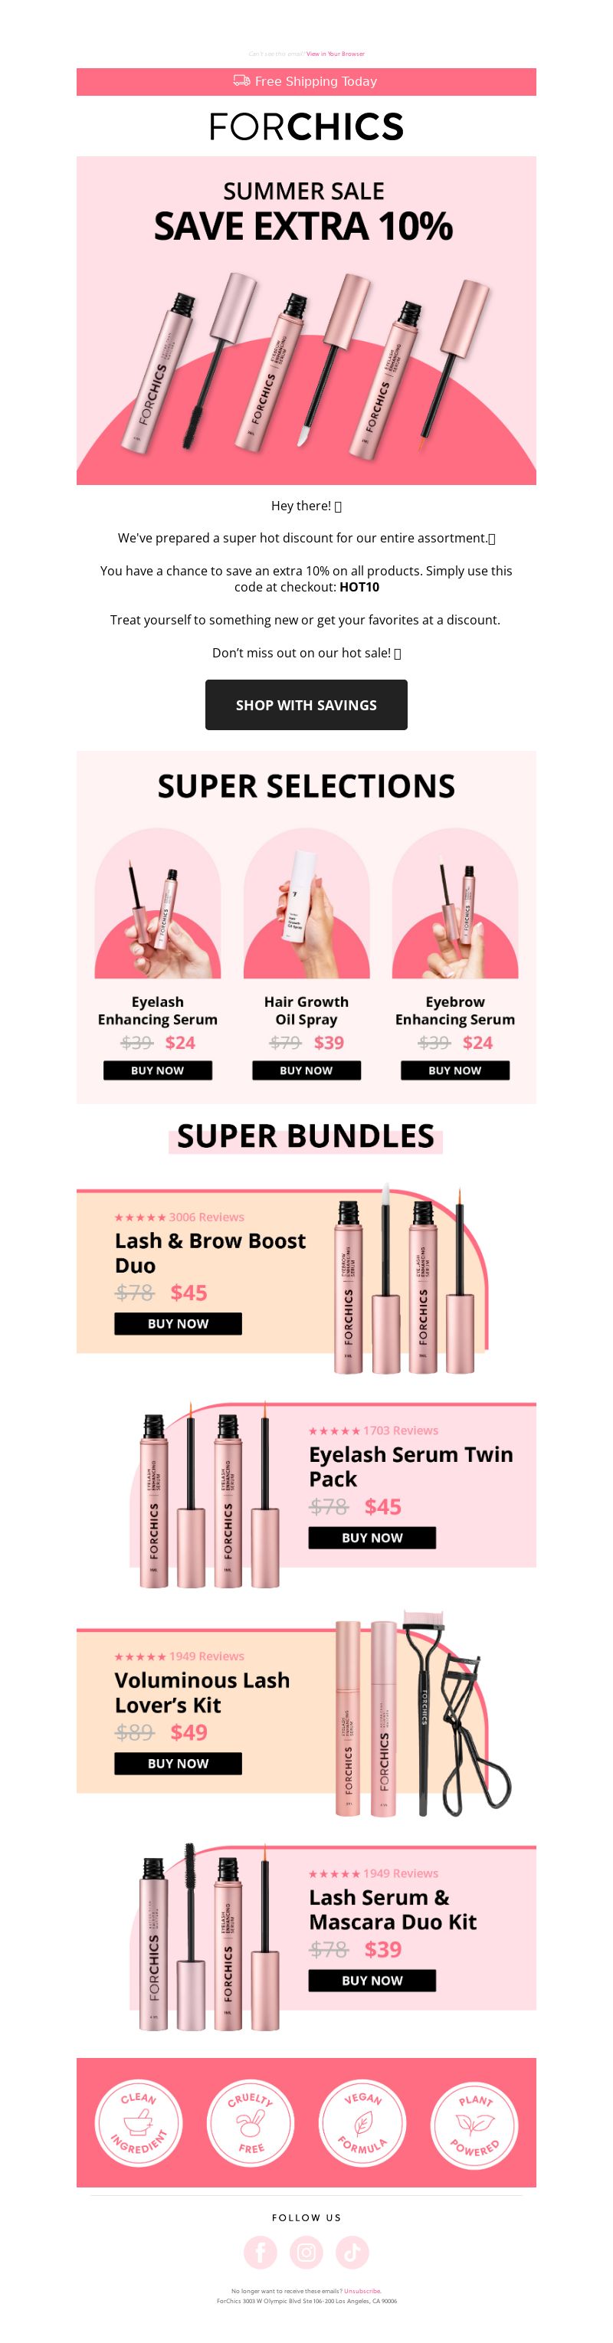This screenshot has height=2343, width=613.
Task: Click the Cruelty Free bunny badge
Action: pyautogui.click(x=250, y=2123)
